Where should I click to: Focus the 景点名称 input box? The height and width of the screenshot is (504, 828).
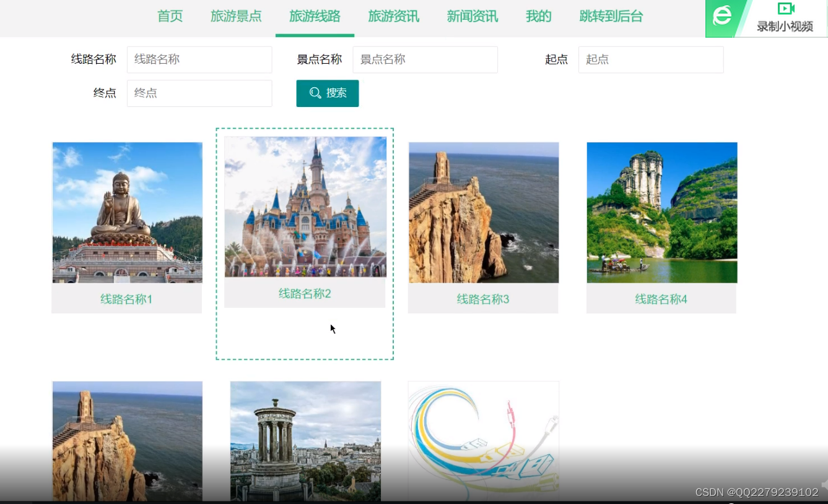pos(425,59)
